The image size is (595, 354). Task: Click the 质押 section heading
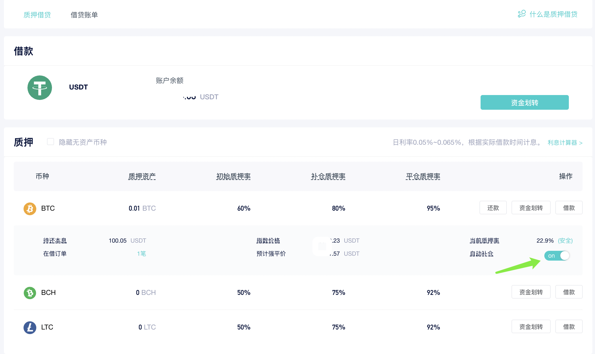pos(24,142)
